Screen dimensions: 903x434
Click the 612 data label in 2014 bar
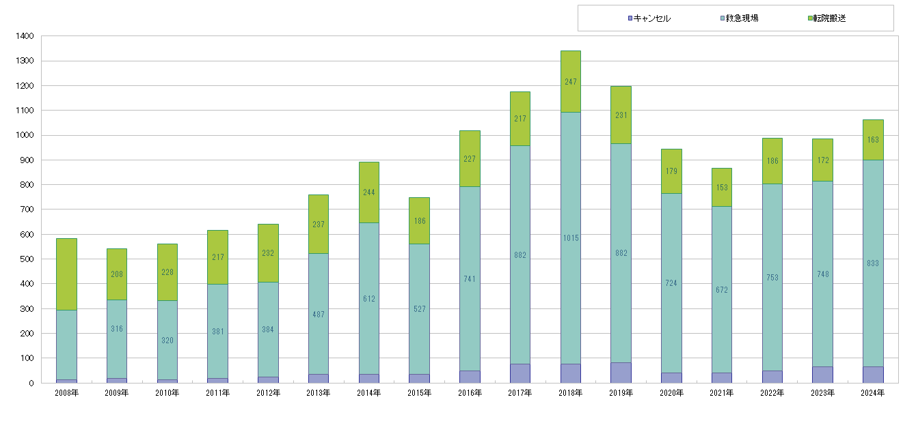pos(368,298)
